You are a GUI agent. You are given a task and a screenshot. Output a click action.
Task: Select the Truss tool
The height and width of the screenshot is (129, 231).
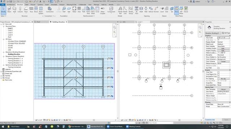pyautogui.click(x=31, y=10)
